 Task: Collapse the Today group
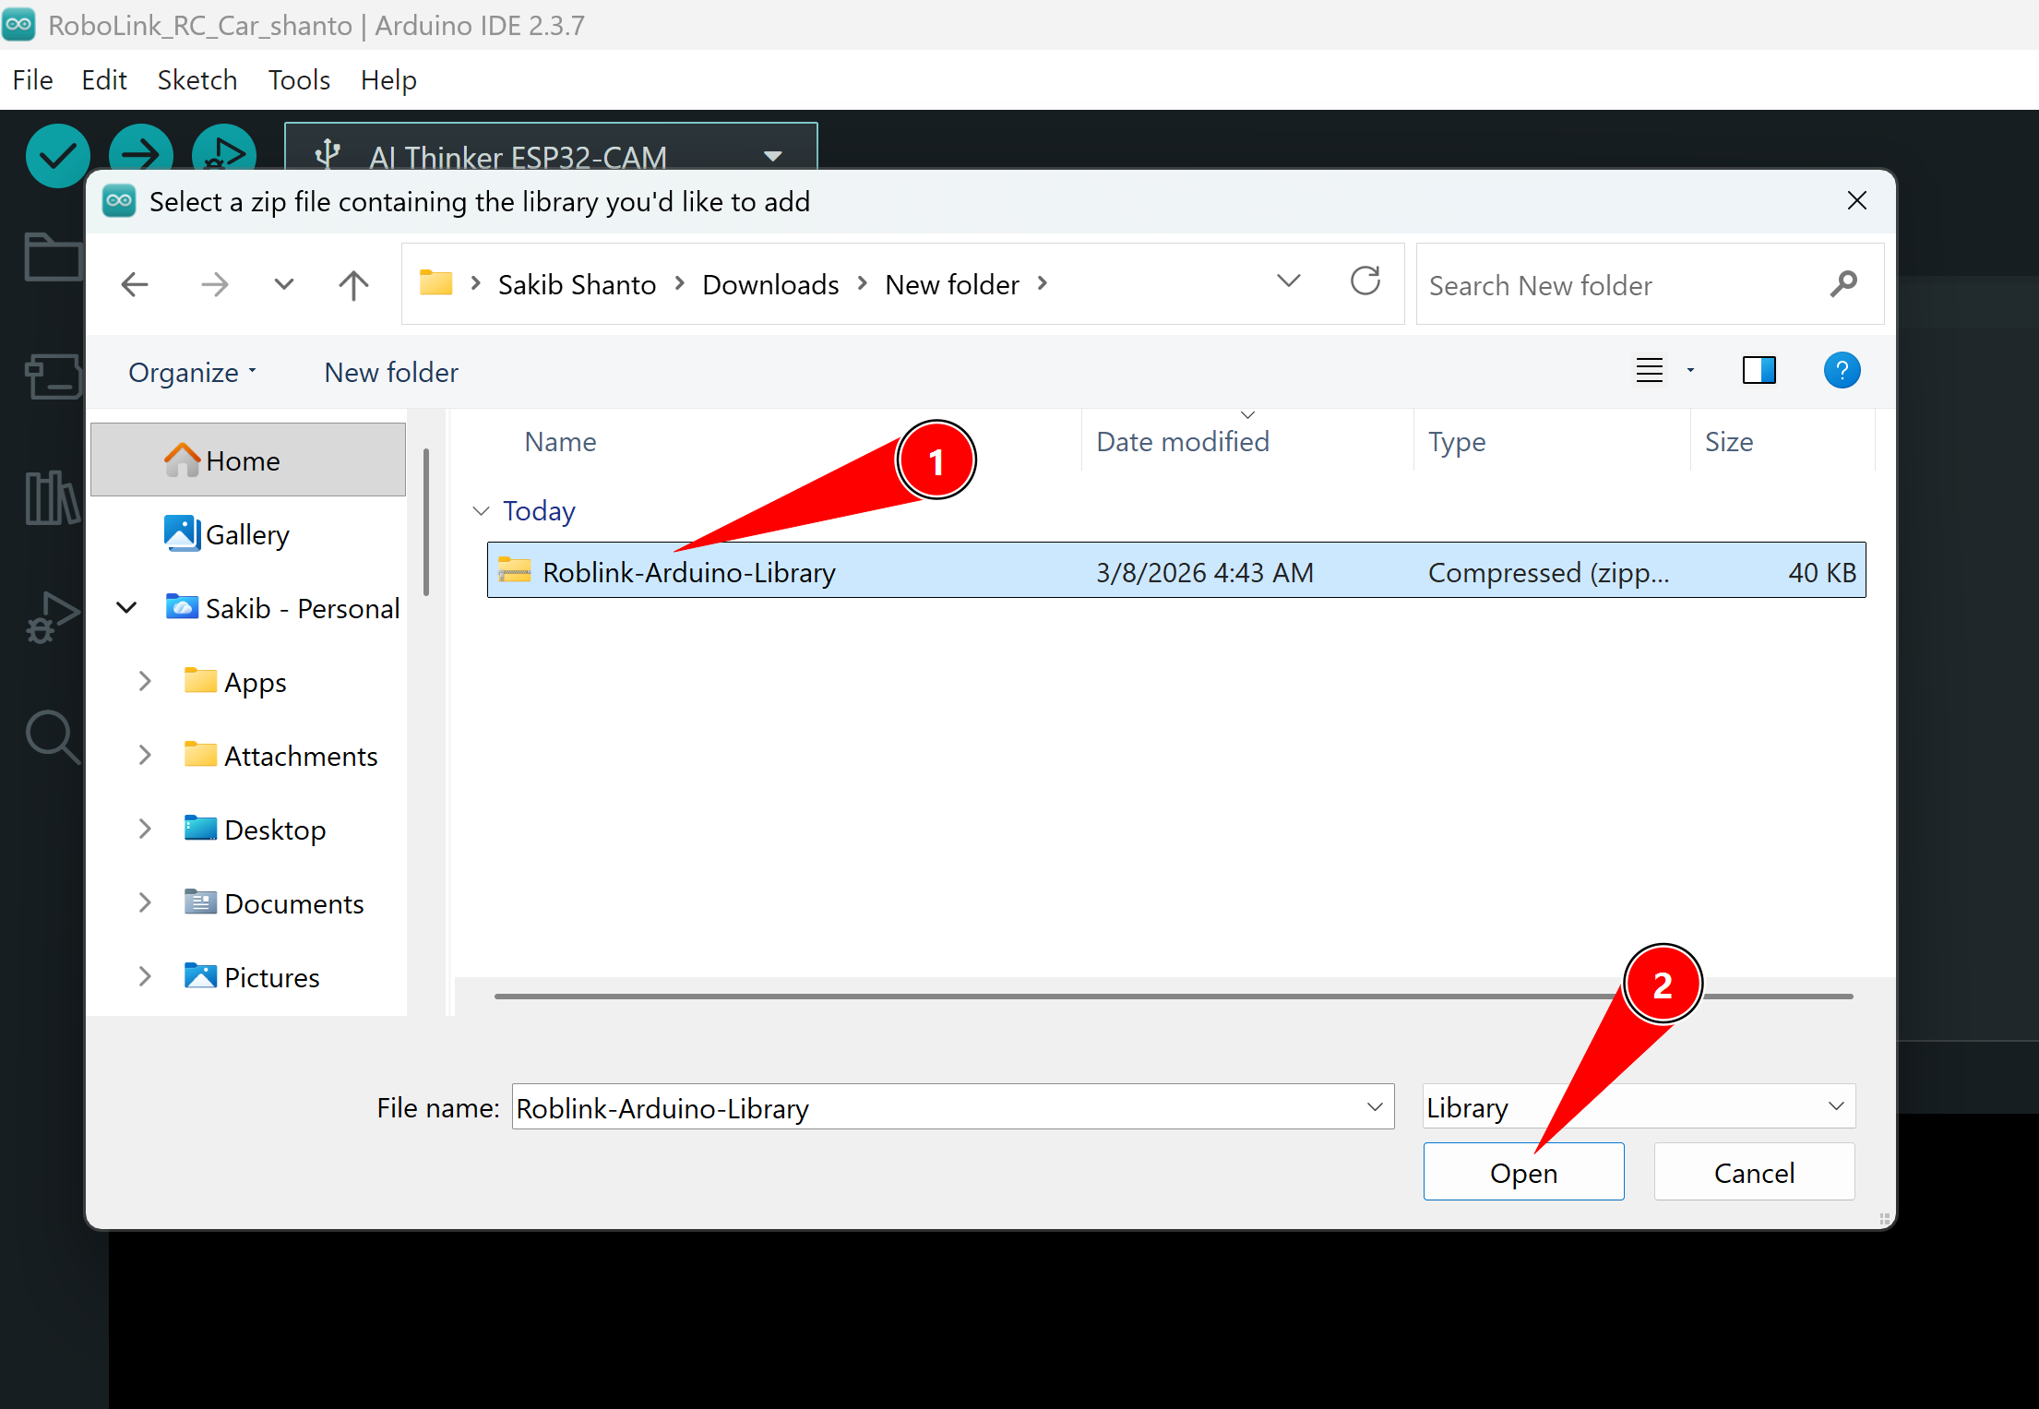point(481,510)
